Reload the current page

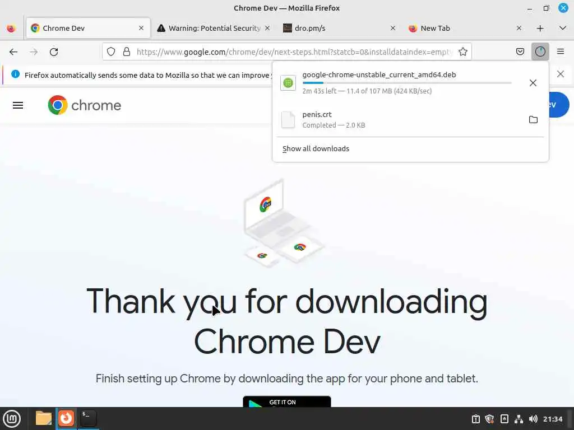tap(54, 52)
